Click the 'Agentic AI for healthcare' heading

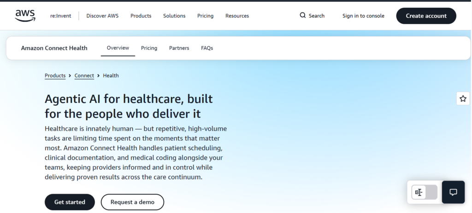click(129, 106)
